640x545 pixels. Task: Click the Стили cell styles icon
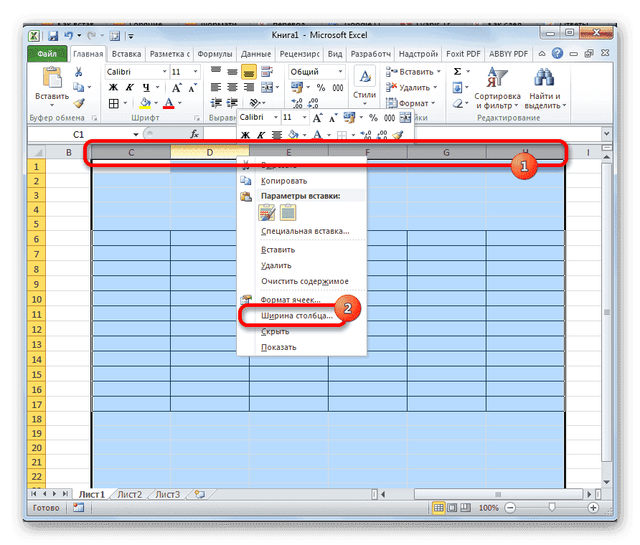[364, 76]
